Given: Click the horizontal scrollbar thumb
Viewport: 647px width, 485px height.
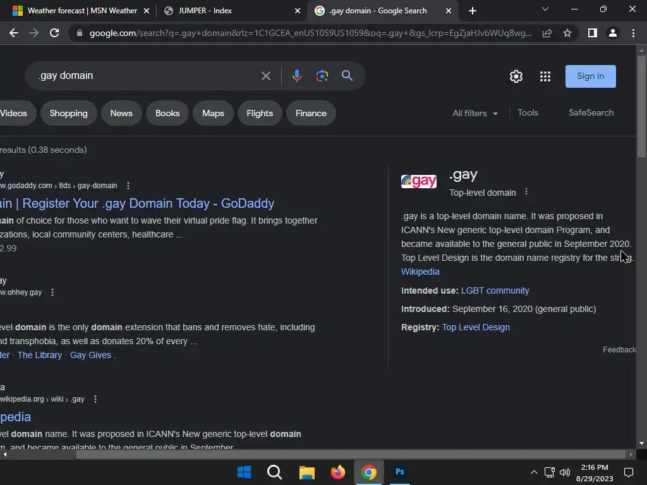Looking at the screenshot, I should pos(351,455).
